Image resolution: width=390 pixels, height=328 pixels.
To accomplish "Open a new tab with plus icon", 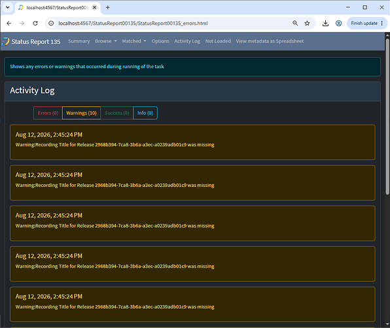I will [108, 7].
